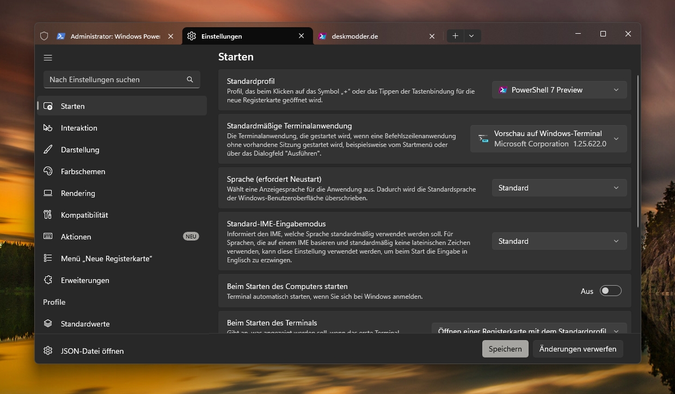Click the Speichern button

tap(505, 349)
